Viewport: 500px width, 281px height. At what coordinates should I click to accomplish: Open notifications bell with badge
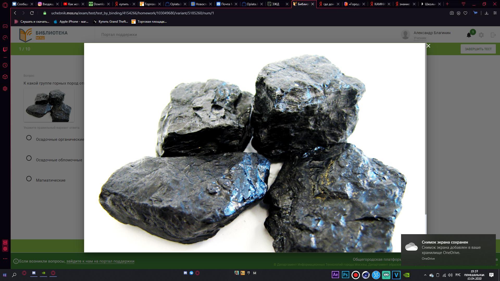[x=469, y=35]
